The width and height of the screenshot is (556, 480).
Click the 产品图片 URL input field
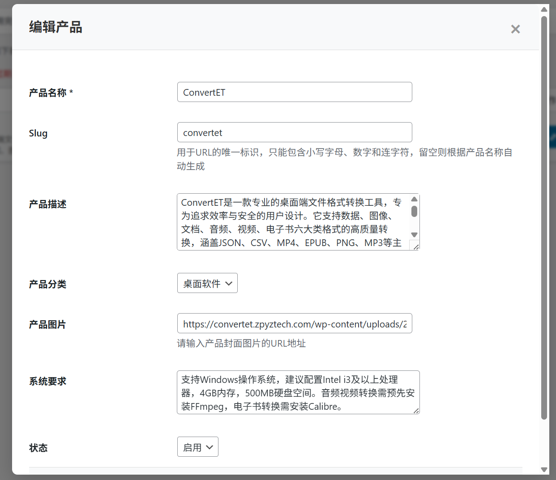pyautogui.click(x=294, y=323)
